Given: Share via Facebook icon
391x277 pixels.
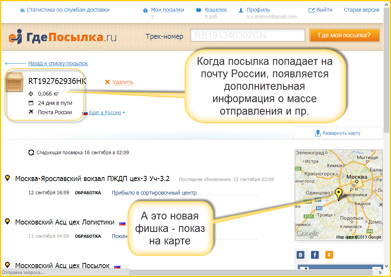Looking at the screenshot, I should [315, 255].
